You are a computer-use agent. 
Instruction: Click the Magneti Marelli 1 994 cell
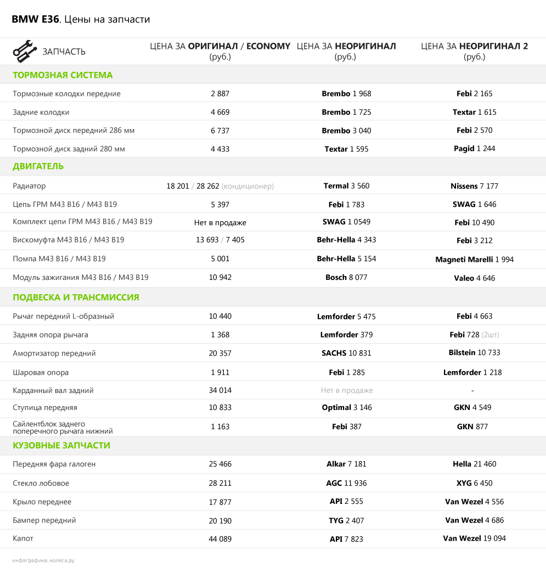pyautogui.click(x=474, y=260)
